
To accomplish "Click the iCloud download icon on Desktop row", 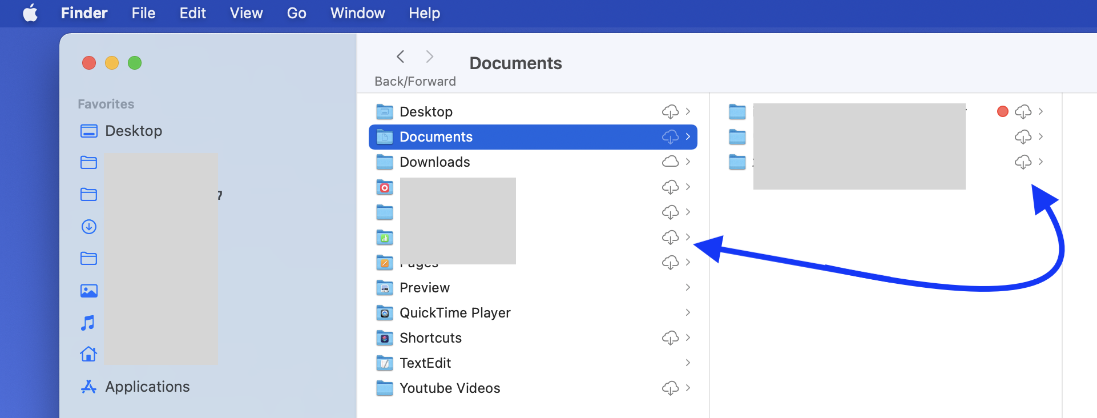I will 670,111.
